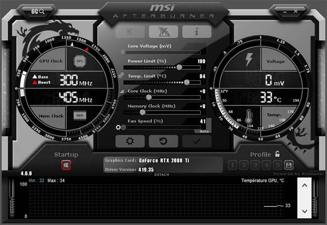This screenshot has width=327, height=225.
Task: Save profile with the floppy disk icon
Action: (x=289, y=165)
